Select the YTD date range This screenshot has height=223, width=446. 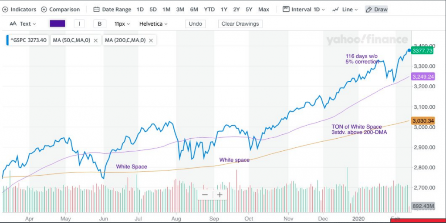(x=209, y=9)
